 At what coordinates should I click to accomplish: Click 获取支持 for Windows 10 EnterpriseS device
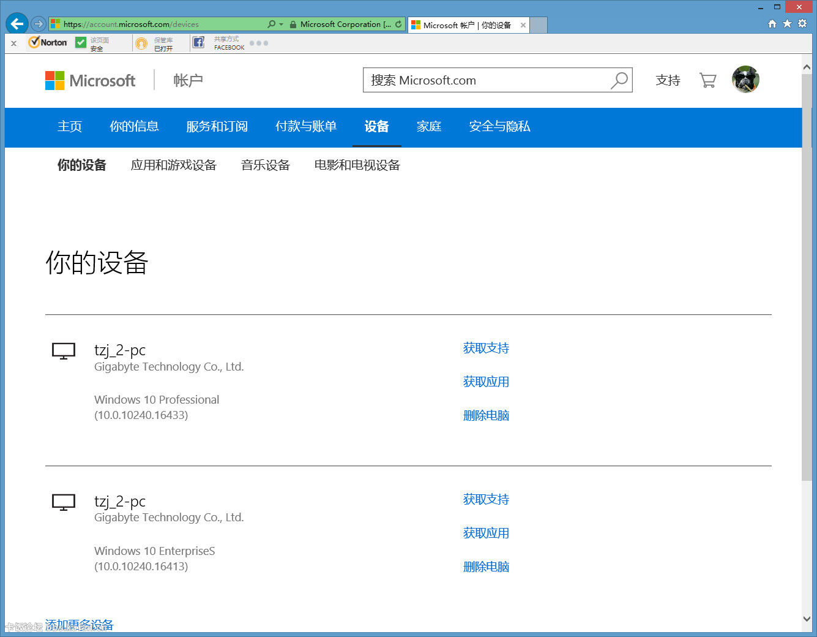486,499
